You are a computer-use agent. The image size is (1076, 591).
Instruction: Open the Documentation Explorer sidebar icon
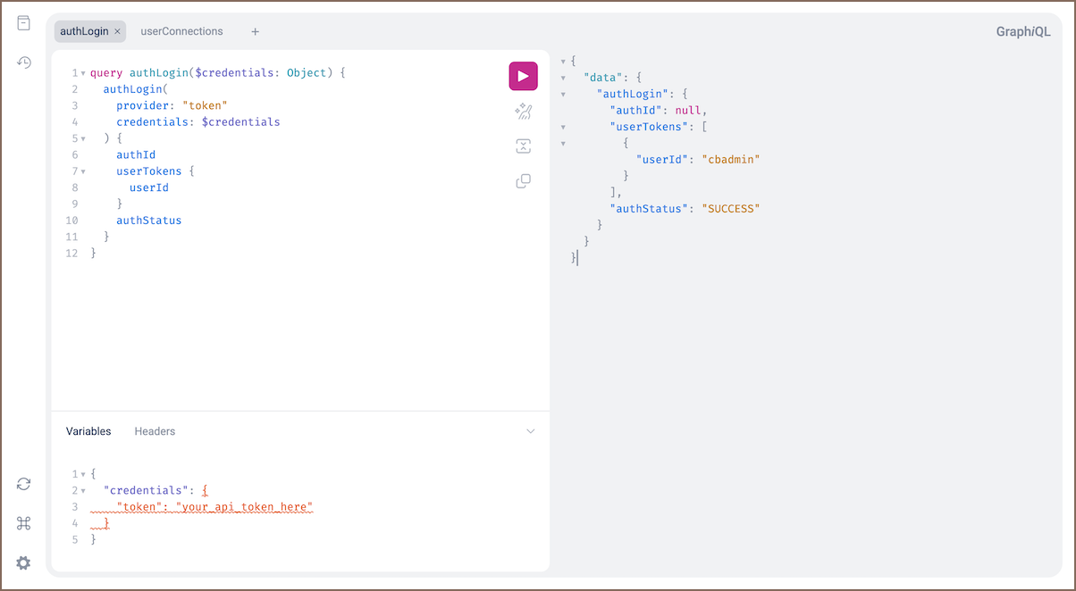[24, 23]
